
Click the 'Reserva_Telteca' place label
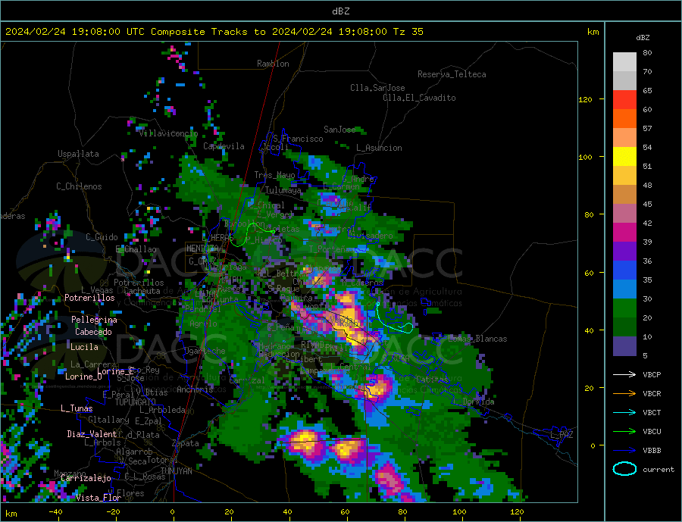pyautogui.click(x=452, y=74)
